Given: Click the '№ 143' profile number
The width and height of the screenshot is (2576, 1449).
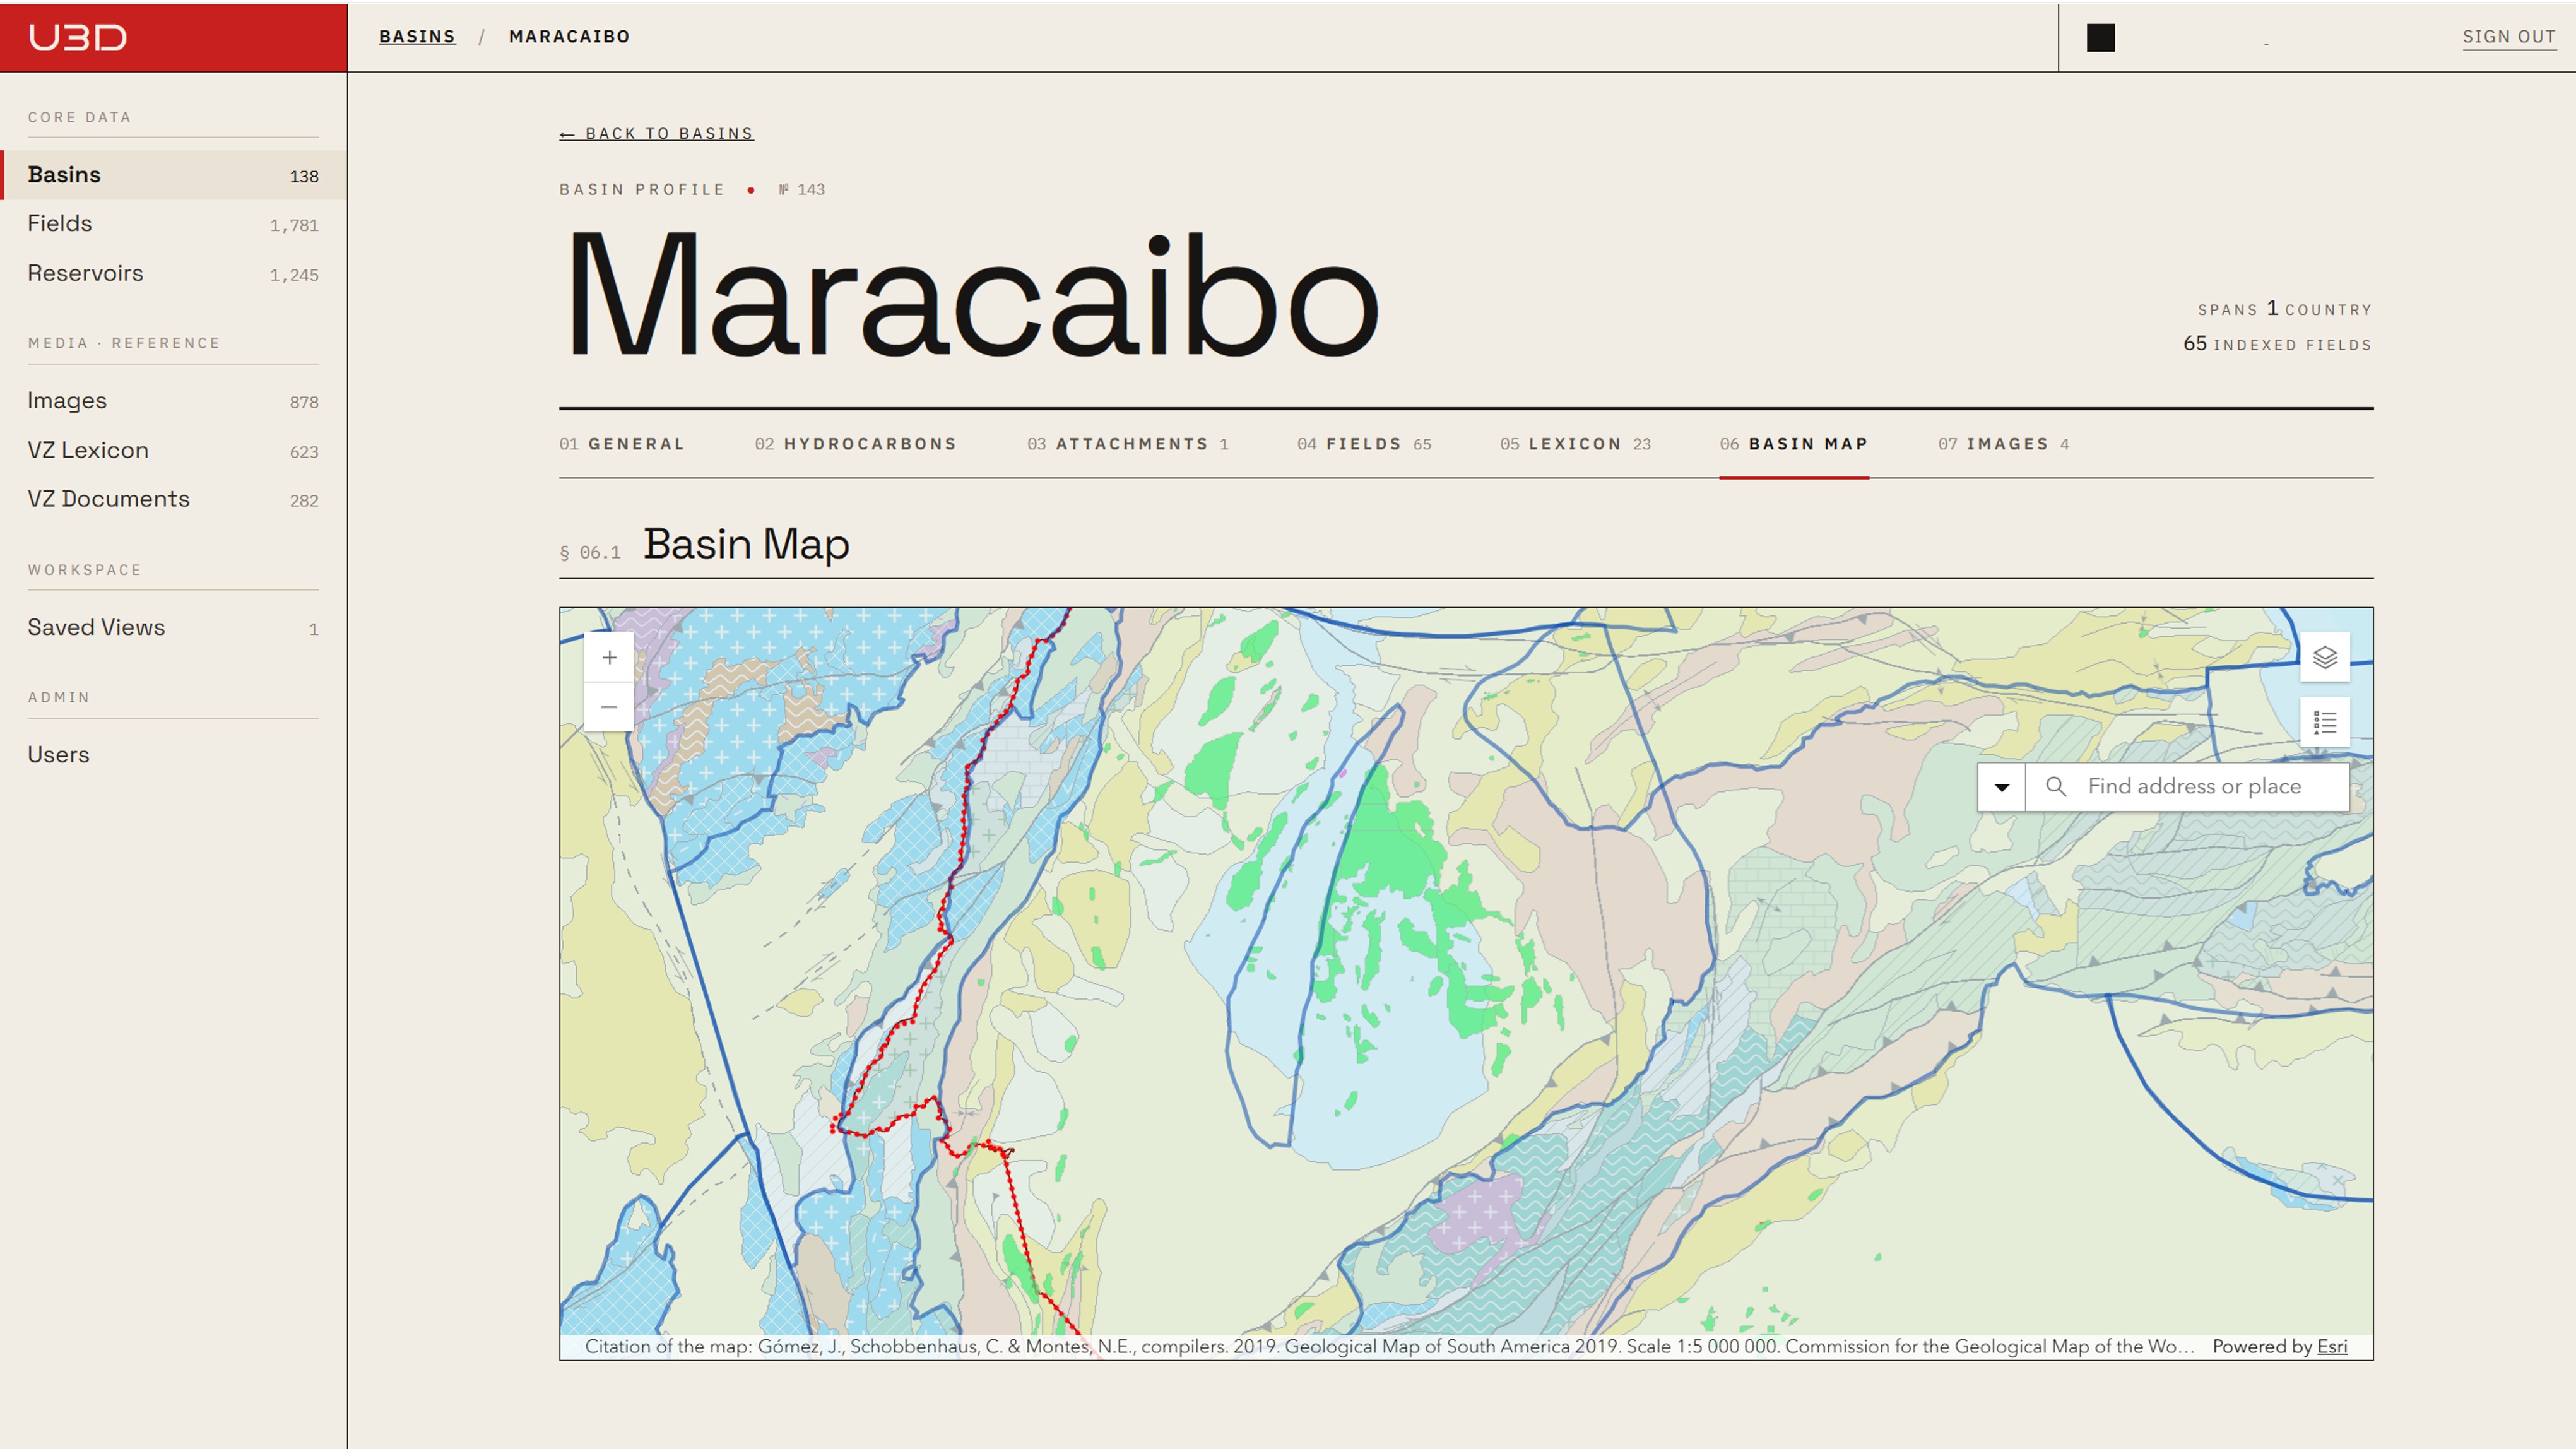Looking at the screenshot, I should point(802,190).
